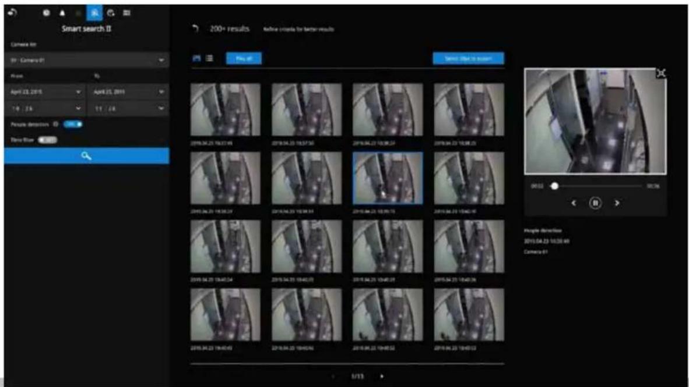
Task: Click Select clips to export button
Action: point(469,58)
